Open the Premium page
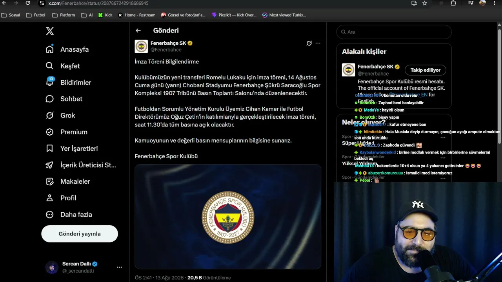 (x=66, y=132)
